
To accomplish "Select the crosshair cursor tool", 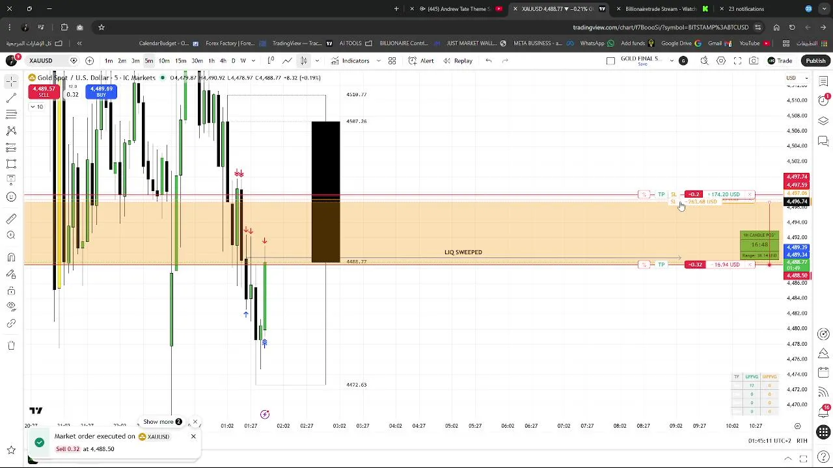I will point(11,81).
